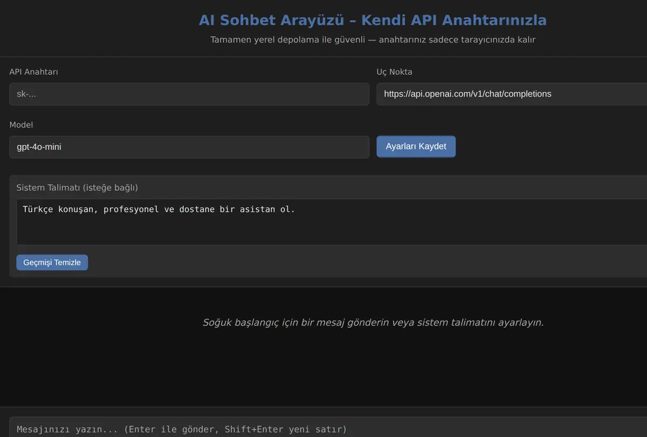Focus the Uç Nokta URL field
The image size is (647, 437).
click(x=512, y=94)
